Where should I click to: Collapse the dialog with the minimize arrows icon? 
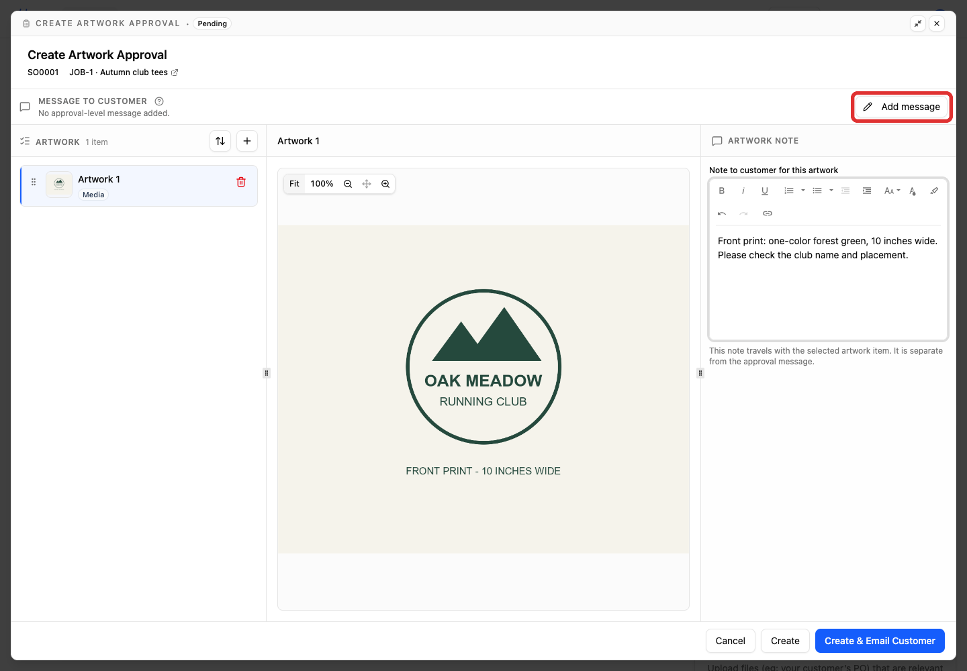918,23
